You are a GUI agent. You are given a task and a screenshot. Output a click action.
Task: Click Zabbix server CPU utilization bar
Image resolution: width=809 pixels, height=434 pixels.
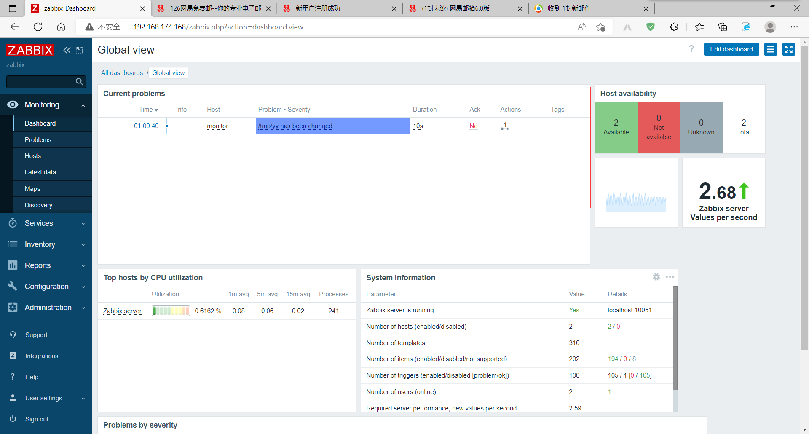pyautogui.click(x=171, y=311)
